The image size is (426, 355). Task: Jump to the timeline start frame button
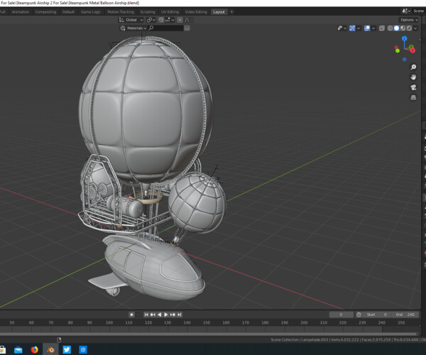tap(147, 315)
